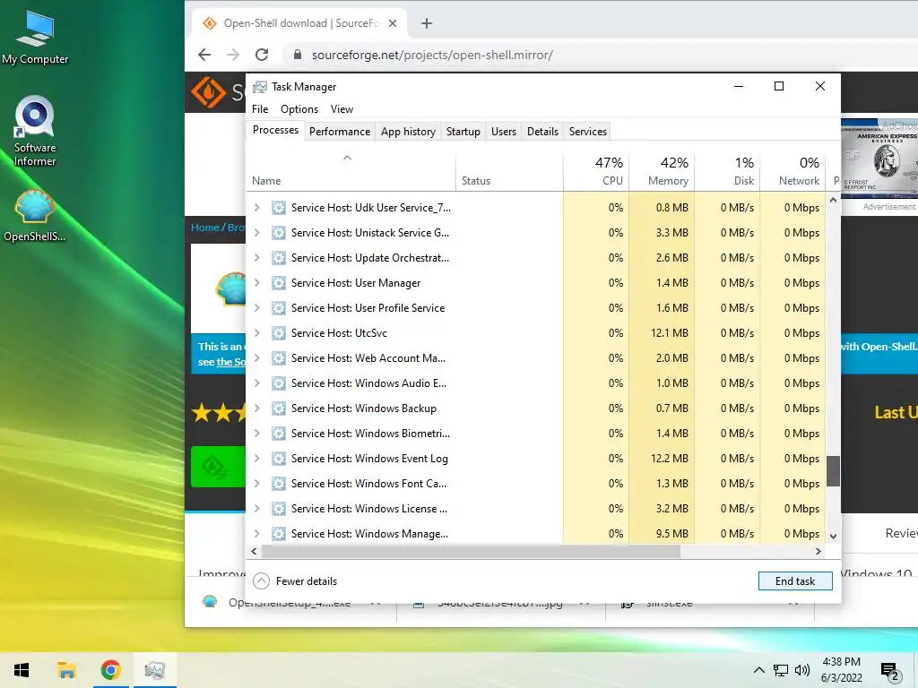This screenshot has height=688, width=918.
Task: Click the Update Orchestrator gear icon
Action: tap(279, 258)
